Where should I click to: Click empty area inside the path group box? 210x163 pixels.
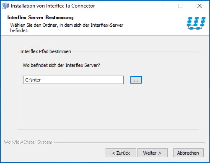pyautogui.click(x=108, y=107)
